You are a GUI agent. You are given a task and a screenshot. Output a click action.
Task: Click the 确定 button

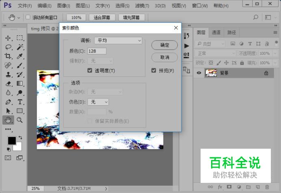[164, 45]
